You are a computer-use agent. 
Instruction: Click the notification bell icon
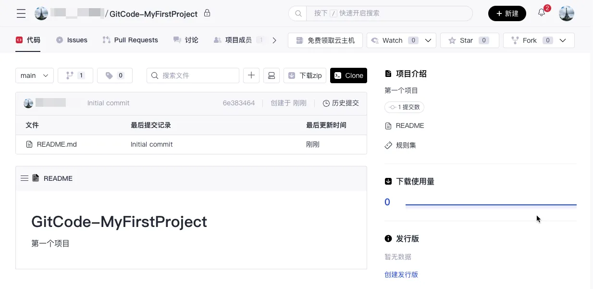click(x=542, y=13)
